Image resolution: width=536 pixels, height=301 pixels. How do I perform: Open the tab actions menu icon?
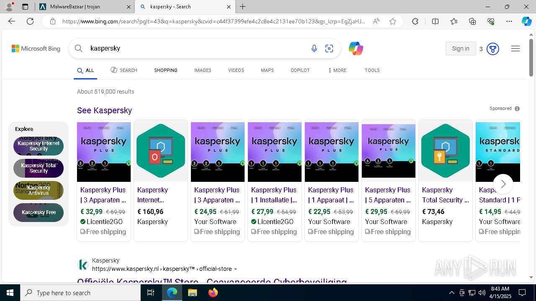[25, 7]
